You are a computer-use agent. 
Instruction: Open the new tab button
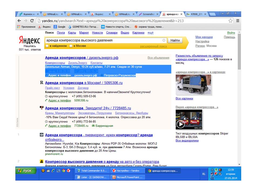click(x=213, y=14)
